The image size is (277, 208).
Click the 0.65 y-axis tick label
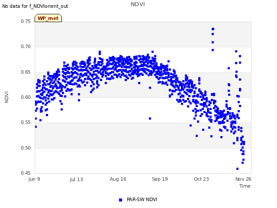tap(26, 72)
